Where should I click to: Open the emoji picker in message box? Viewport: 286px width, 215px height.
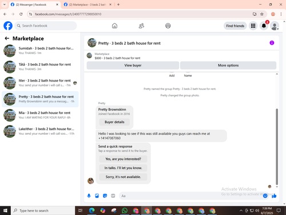pos(265,196)
